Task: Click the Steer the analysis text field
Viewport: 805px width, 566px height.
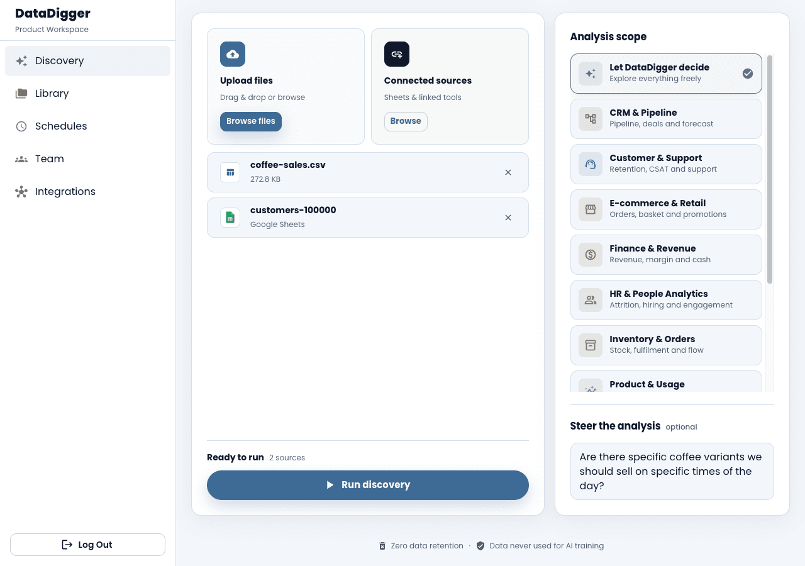Action: 672,472
